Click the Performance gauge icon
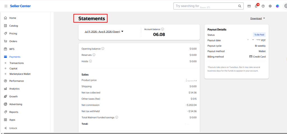Screen dimensions: 287x134 pos(6,81)
